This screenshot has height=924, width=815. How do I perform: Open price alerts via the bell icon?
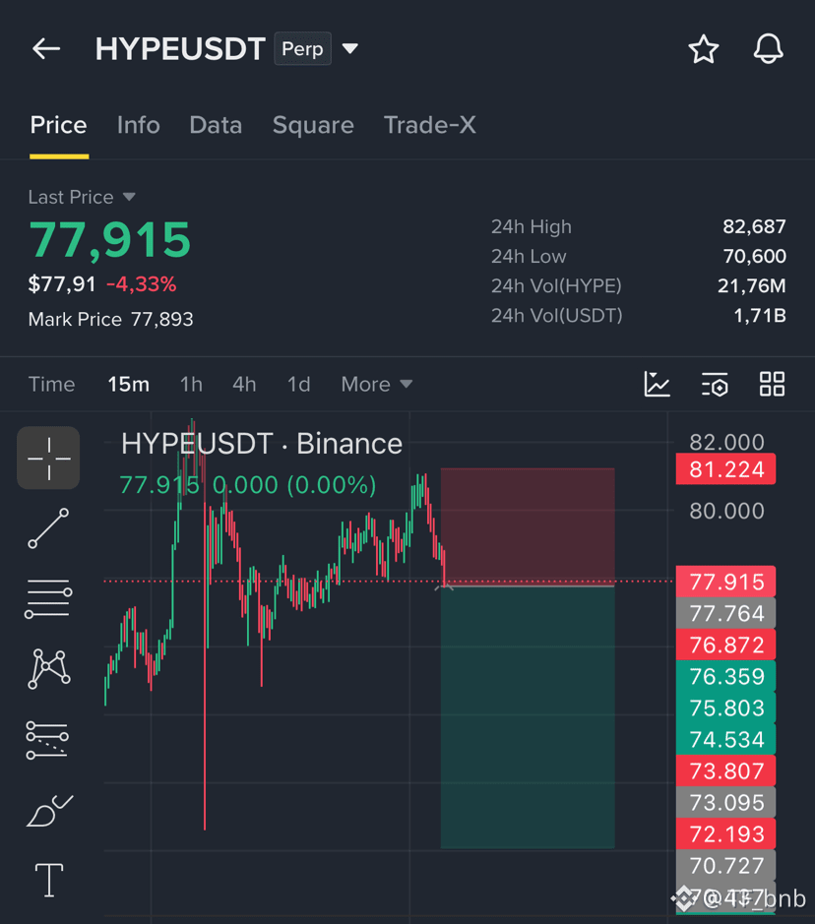click(768, 49)
